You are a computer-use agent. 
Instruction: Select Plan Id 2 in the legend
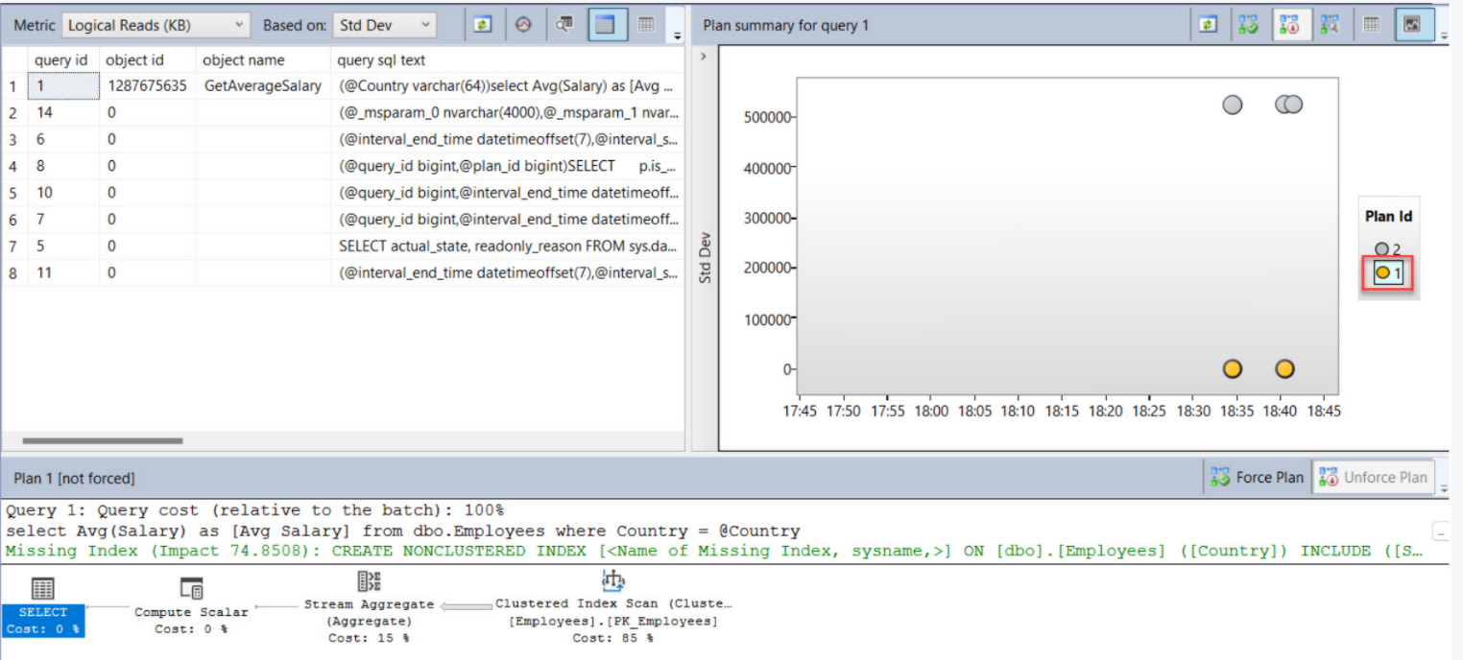pos(1387,249)
